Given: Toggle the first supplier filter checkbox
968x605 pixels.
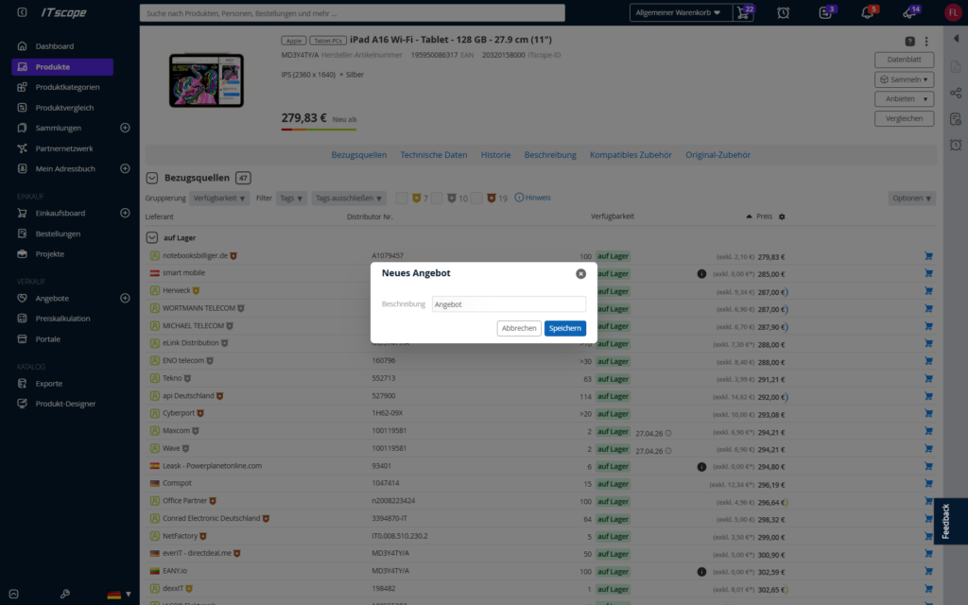Looking at the screenshot, I should pos(401,199).
